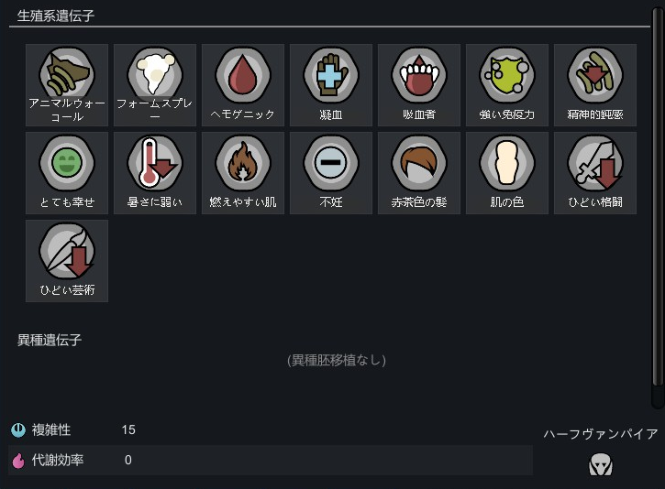Select the 暑さに弱い thermometer gene
Image resolution: width=665 pixels, height=489 pixels.
click(155, 173)
